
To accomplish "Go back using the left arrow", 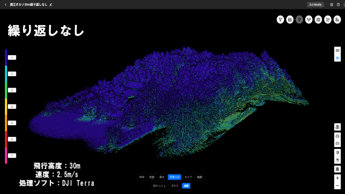I will pos(5,5).
